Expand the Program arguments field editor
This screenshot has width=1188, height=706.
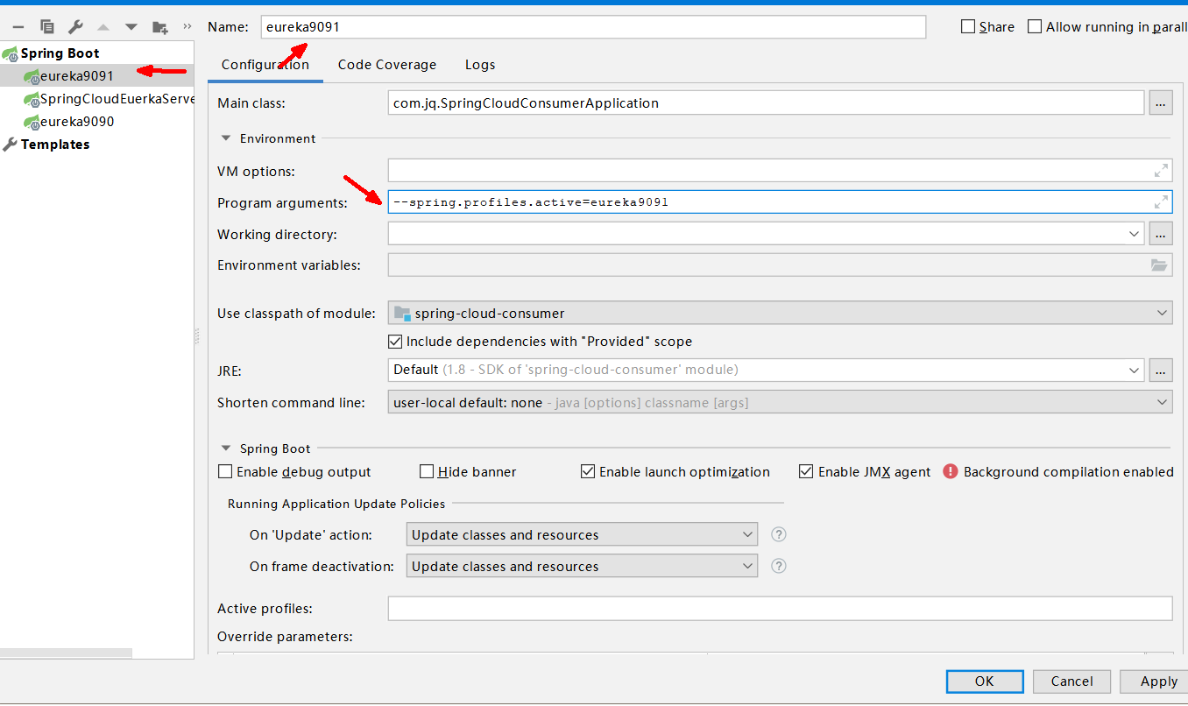[1161, 202]
